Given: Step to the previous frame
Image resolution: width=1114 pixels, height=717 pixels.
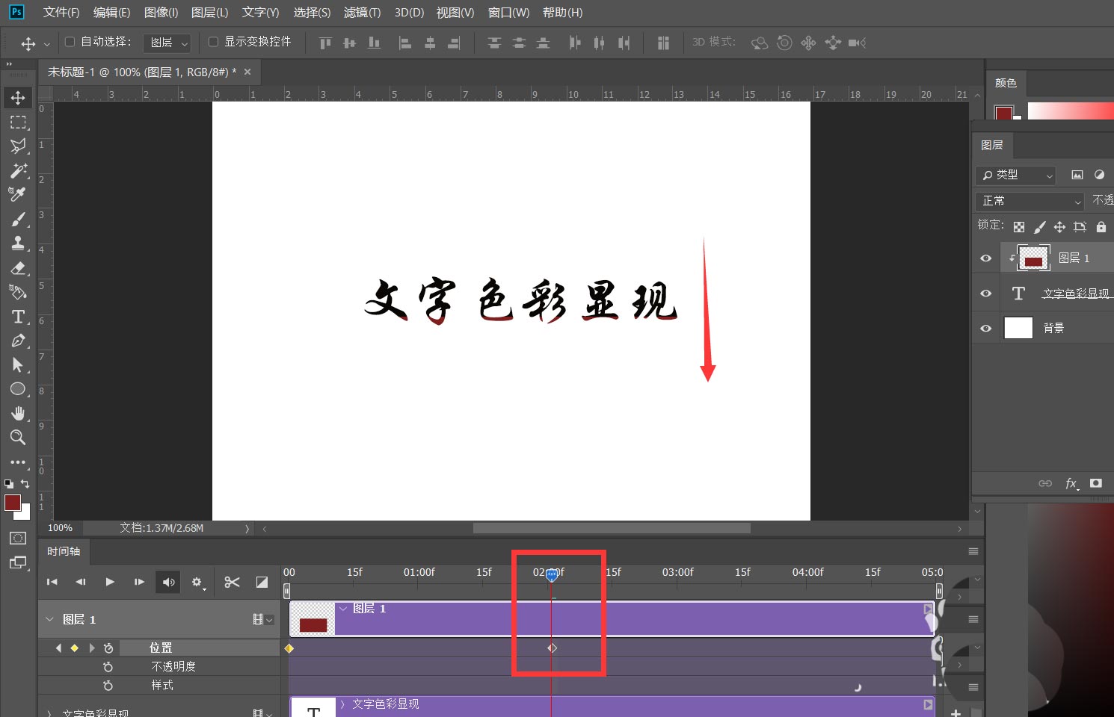Looking at the screenshot, I should pyautogui.click(x=81, y=582).
